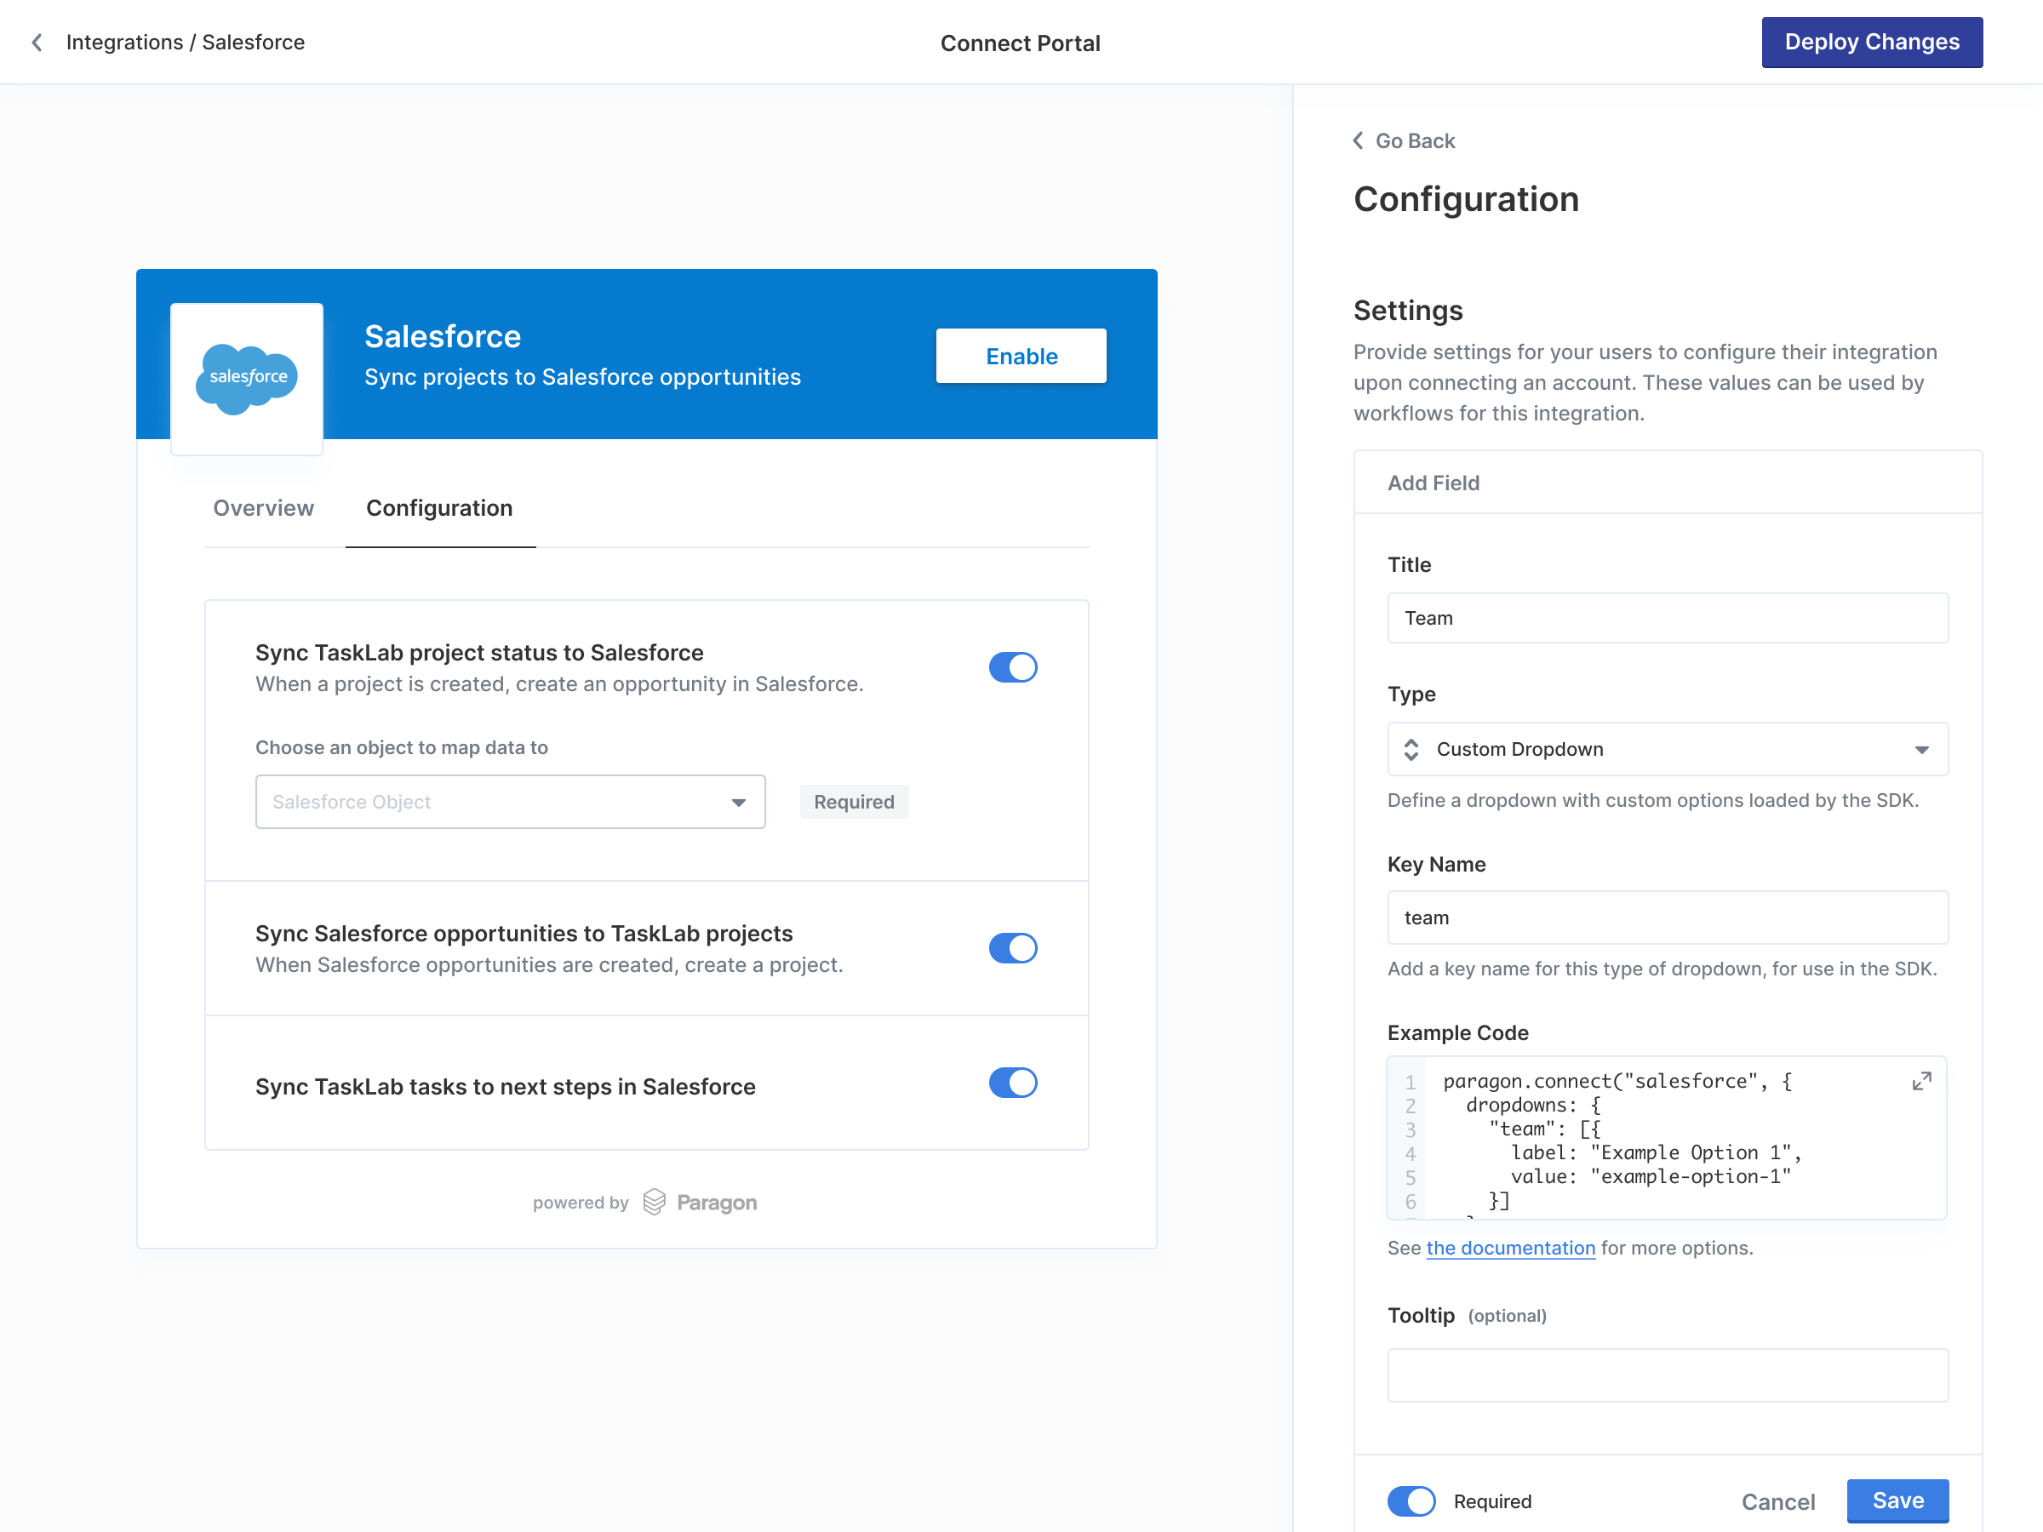2043x1532 pixels.
Task: Click 'Add a key name for this type' hint
Action: pyautogui.click(x=1662, y=968)
